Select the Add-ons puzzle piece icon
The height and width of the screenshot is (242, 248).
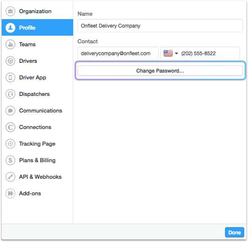point(11,193)
